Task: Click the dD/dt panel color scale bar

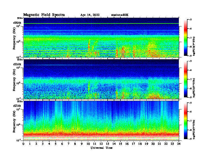Action: [186, 79]
